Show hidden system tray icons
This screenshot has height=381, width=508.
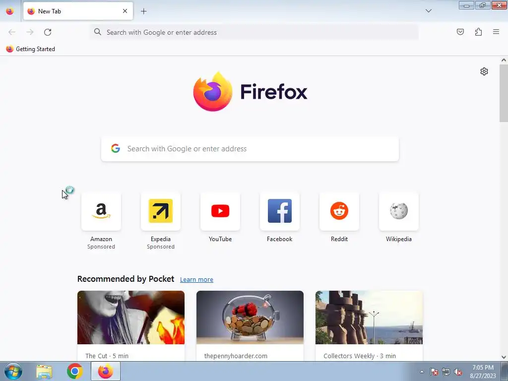click(422, 372)
